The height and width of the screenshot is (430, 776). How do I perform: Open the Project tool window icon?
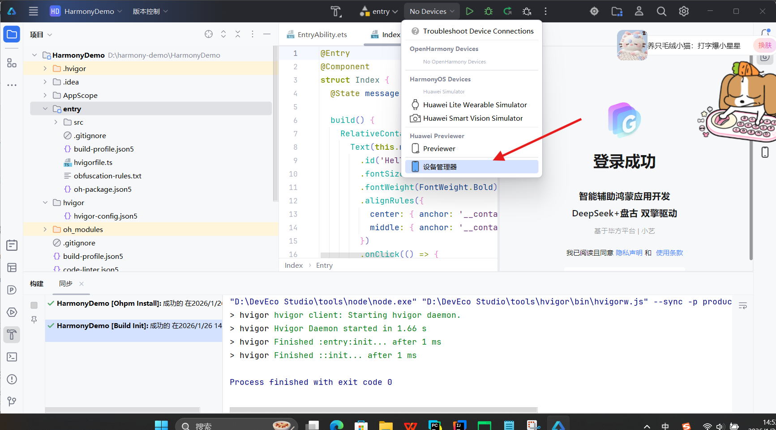pyautogui.click(x=12, y=34)
